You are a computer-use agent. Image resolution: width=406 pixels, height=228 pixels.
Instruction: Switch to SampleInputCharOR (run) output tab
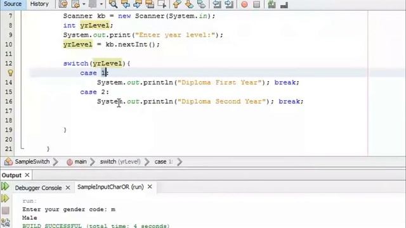110,187
